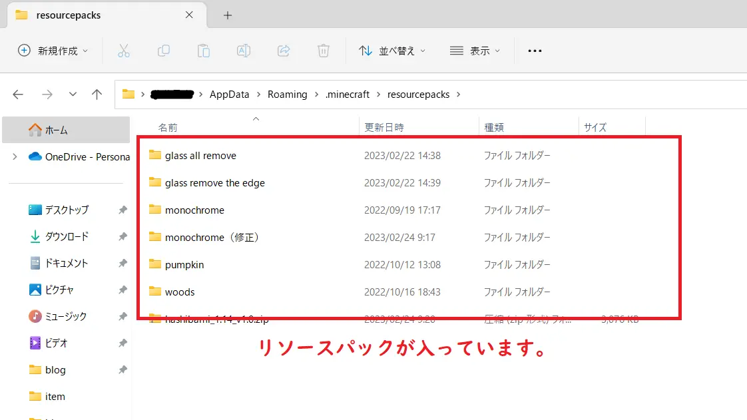Click the Rename icon in toolbar
747x420 pixels.
coord(244,51)
